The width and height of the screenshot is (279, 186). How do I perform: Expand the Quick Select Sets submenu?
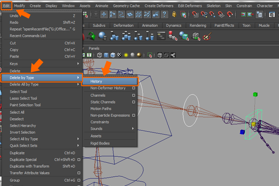click(x=78, y=146)
